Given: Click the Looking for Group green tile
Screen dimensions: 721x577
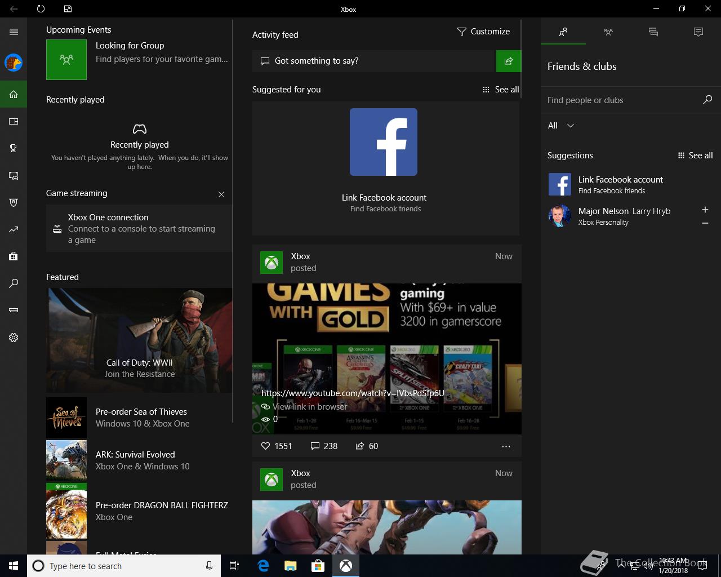Looking at the screenshot, I should [66, 59].
